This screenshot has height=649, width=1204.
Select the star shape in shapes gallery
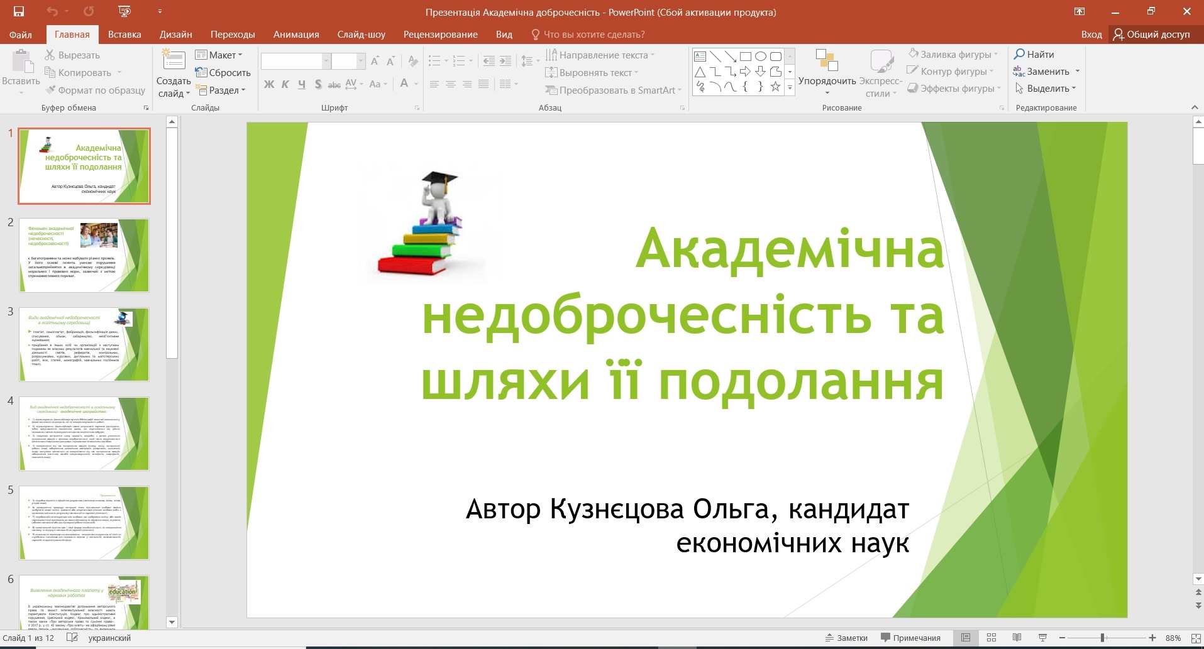tap(775, 87)
